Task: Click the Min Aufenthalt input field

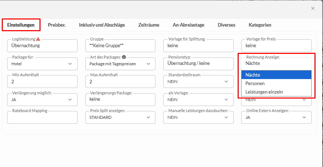Action: [x=42, y=82]
